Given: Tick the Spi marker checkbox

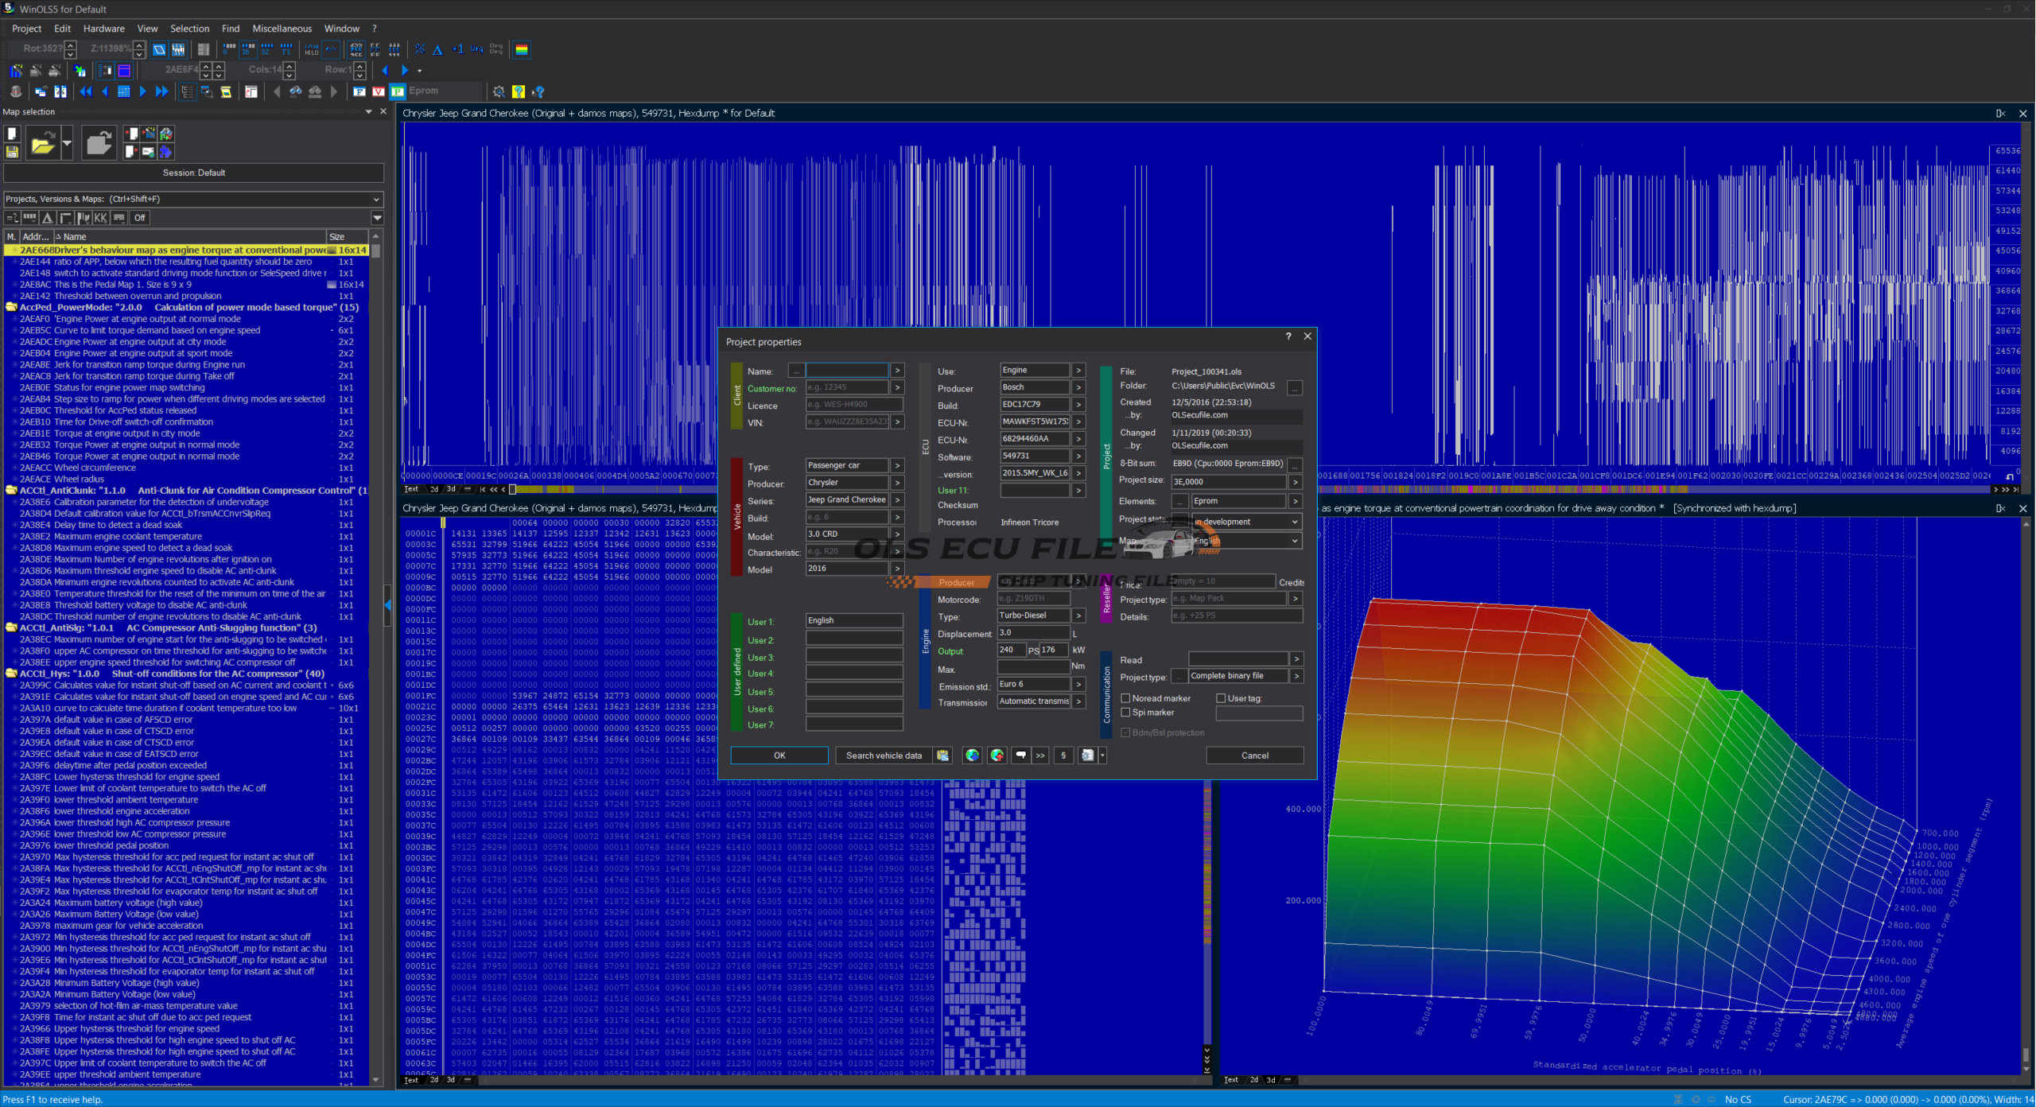Looking at the screenshot, I should coord(1125,713).
